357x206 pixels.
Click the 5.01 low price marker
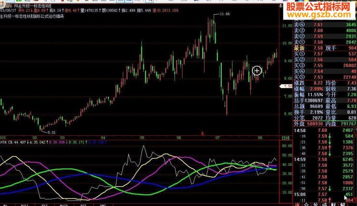click(x=51, y=133)
